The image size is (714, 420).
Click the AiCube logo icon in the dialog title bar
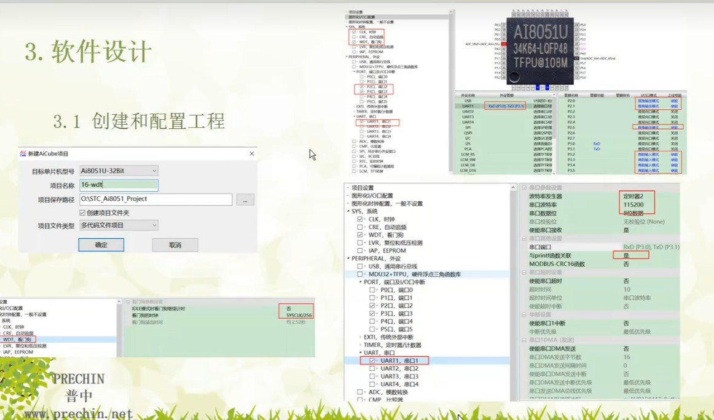tap(22, 153)
